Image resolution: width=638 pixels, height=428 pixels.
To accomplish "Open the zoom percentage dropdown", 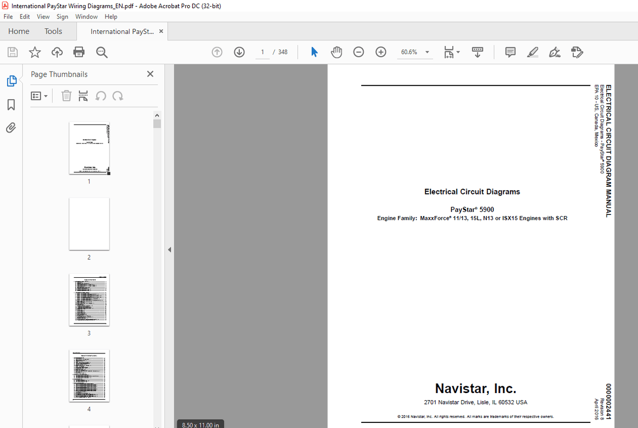I will point(427,52).
